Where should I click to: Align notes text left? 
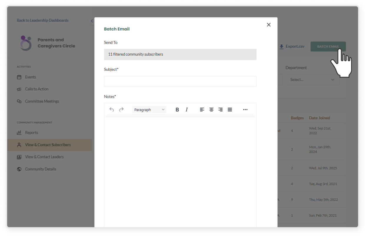pos(202,110)
